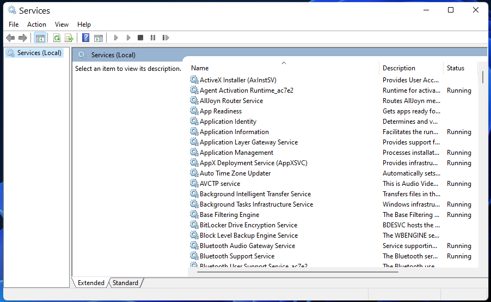491x302 pixels.
Task: Click gear icon beside App Readiness
Action: click(194, 111)
